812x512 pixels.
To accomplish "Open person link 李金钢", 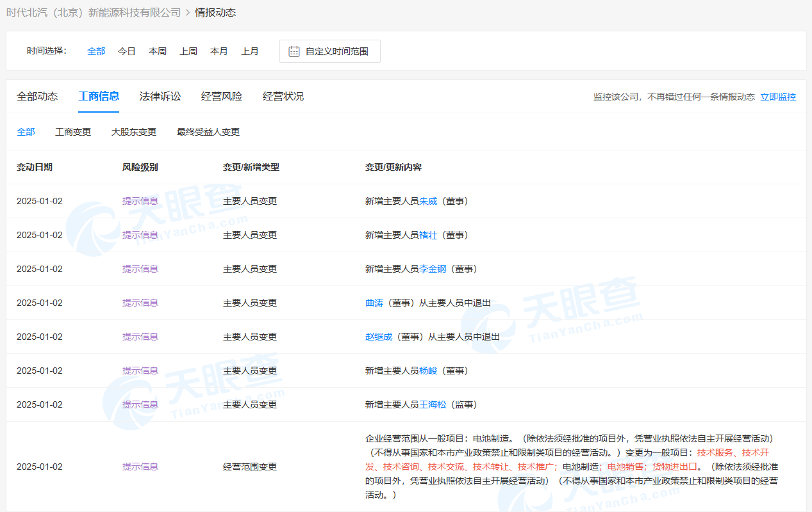I will pos(433,269).
